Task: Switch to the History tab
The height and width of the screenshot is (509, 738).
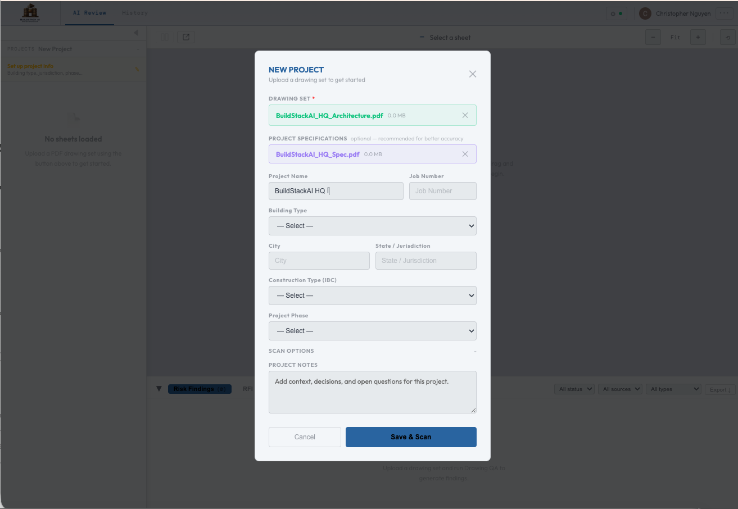Action: pos(135,13)
